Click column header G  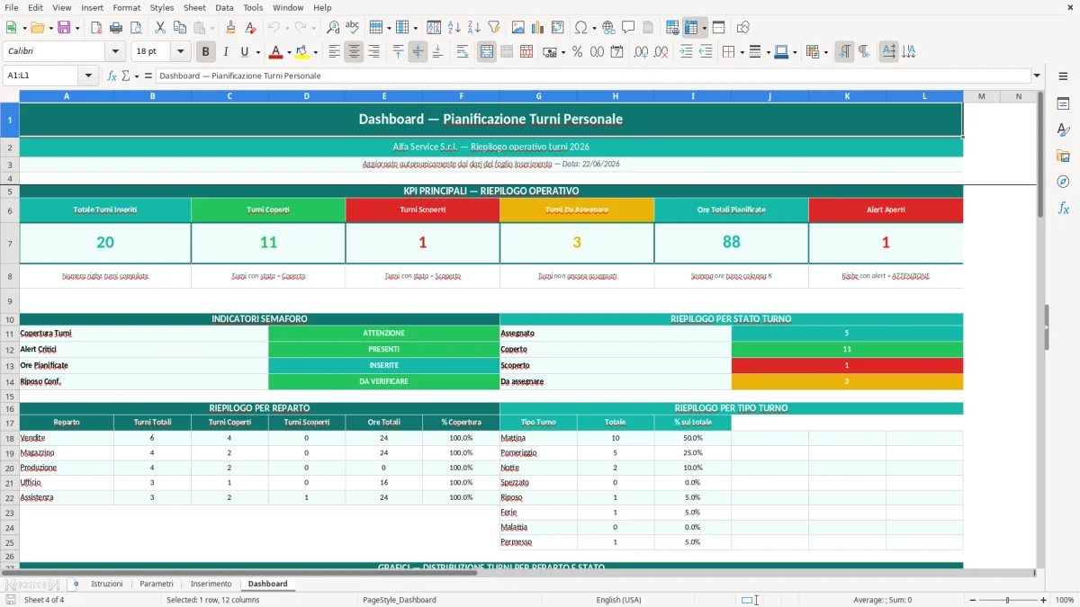pyautogui.click(x=538, y=96)
